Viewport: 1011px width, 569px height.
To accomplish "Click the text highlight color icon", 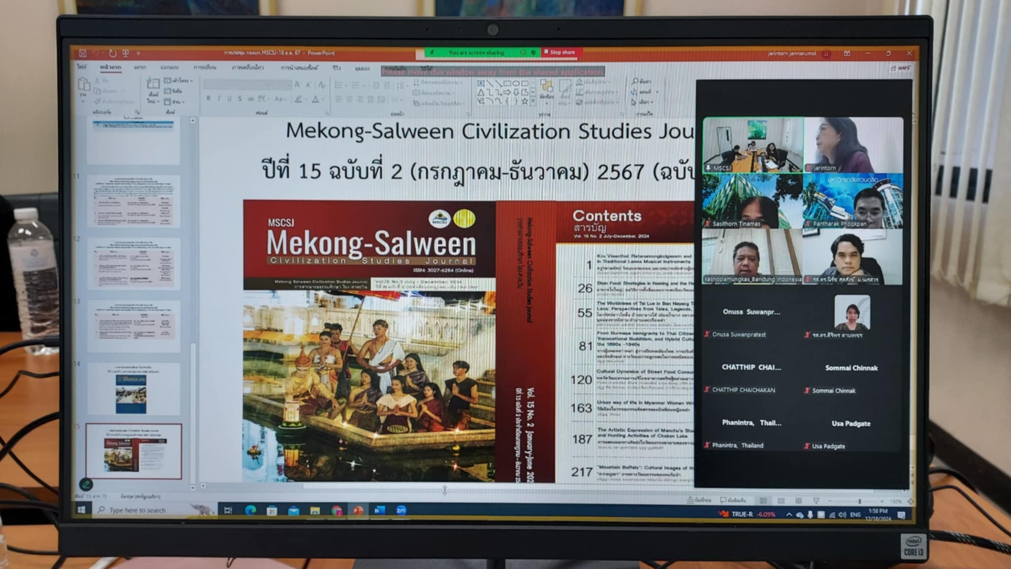I will coord(299,99).
